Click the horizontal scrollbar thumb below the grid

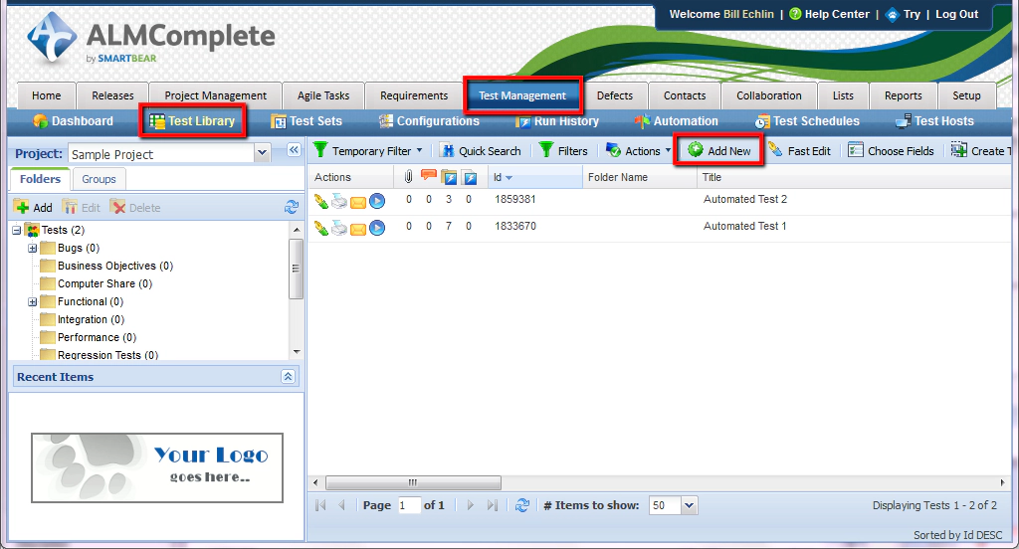pyautogui.click(x=413, y=482)
